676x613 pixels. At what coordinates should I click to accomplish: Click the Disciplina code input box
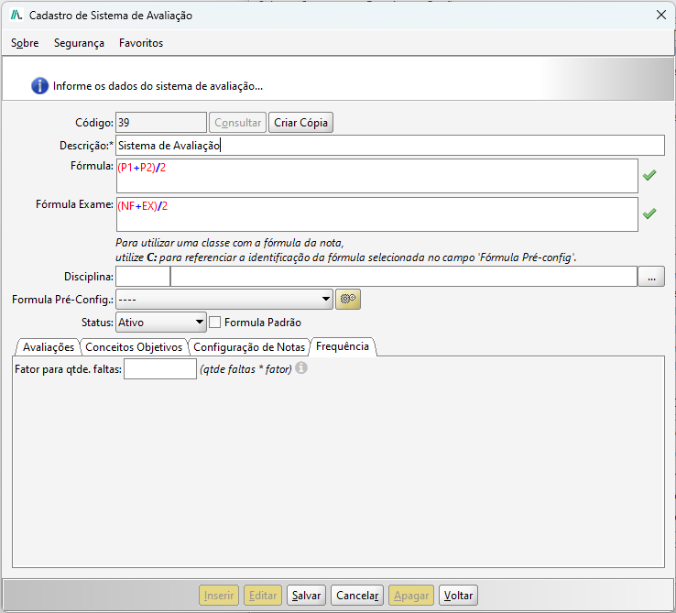click(143, 277)
